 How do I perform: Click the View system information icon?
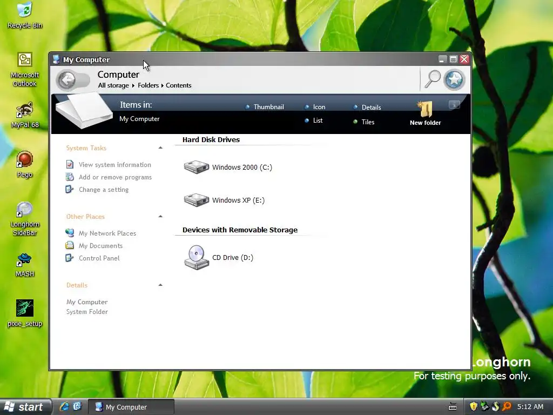(x=70, y=164)
